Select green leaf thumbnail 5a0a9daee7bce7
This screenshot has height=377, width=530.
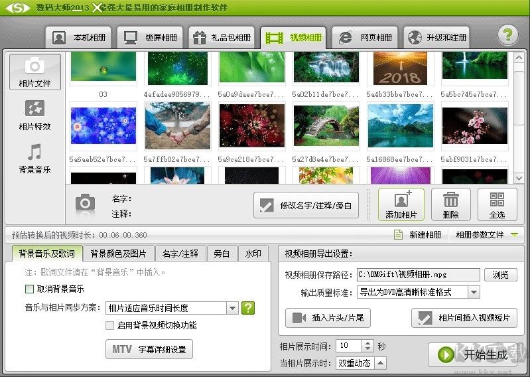(x=252, y=66)
